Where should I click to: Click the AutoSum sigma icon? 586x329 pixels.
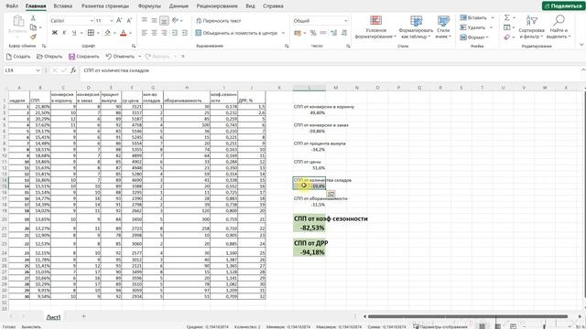click(x=506, y=17)
